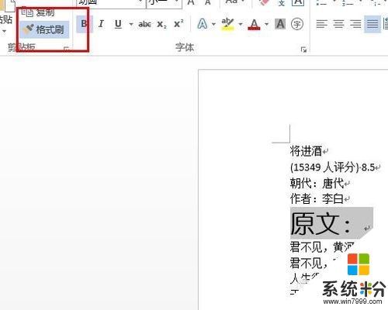Click the enclosed character (字) icon
Image resolution: width=388 pixels, height=310 pixels.
click(297, 24)
